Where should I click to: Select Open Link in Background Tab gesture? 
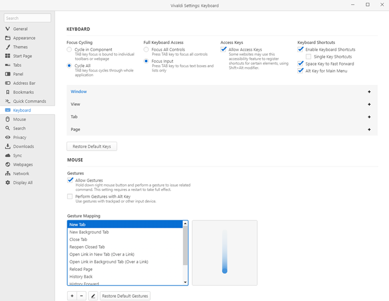[x=125, y=262]
